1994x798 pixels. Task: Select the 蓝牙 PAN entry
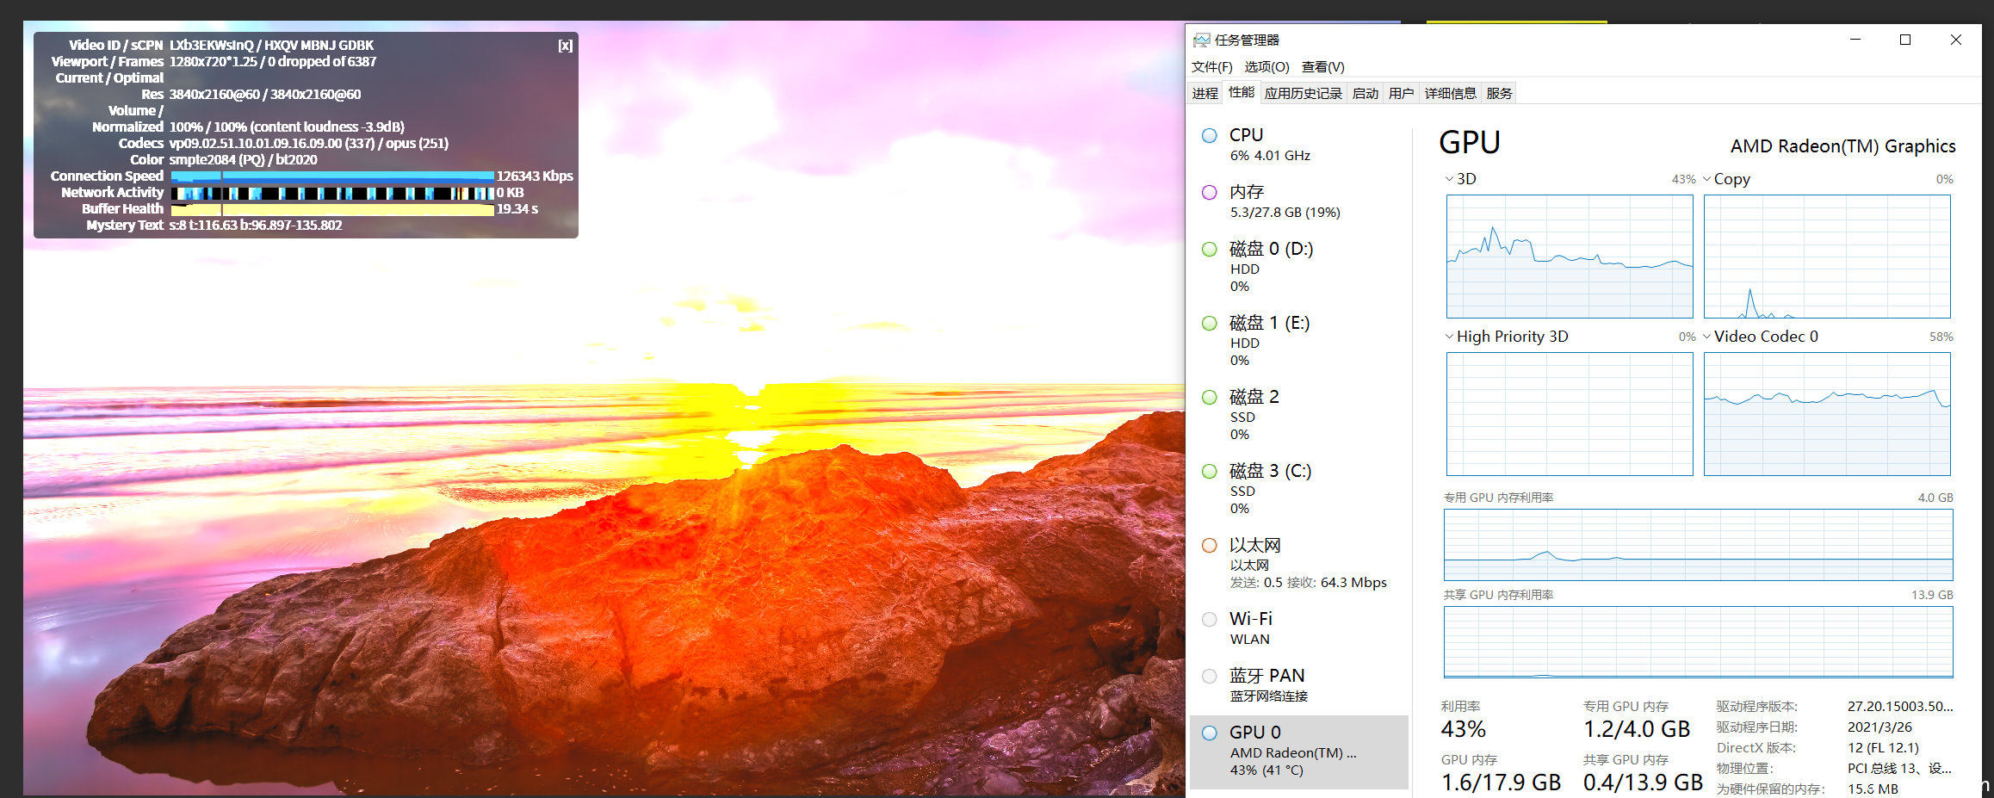[1298, 685]
